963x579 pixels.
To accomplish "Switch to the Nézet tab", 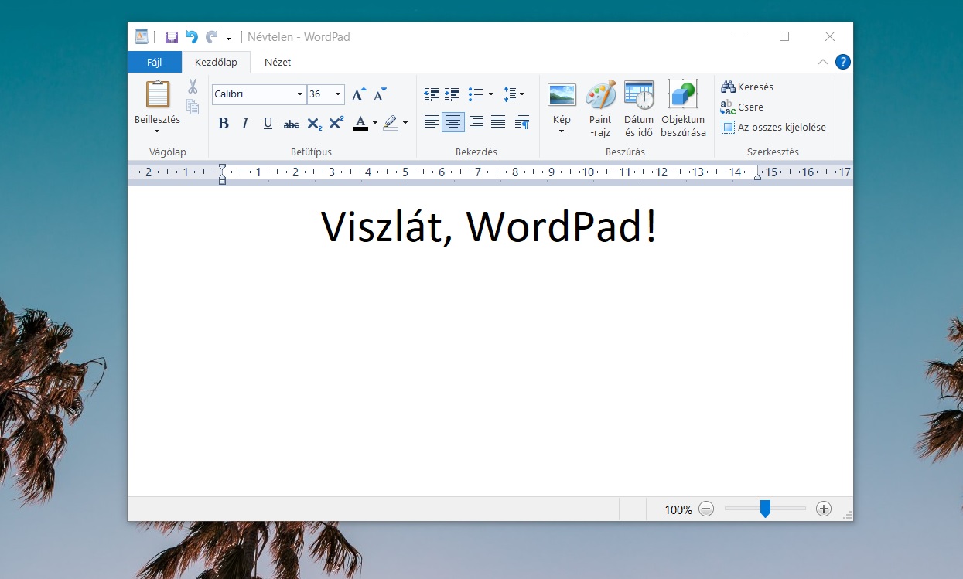I will click(x=278, y=62).
